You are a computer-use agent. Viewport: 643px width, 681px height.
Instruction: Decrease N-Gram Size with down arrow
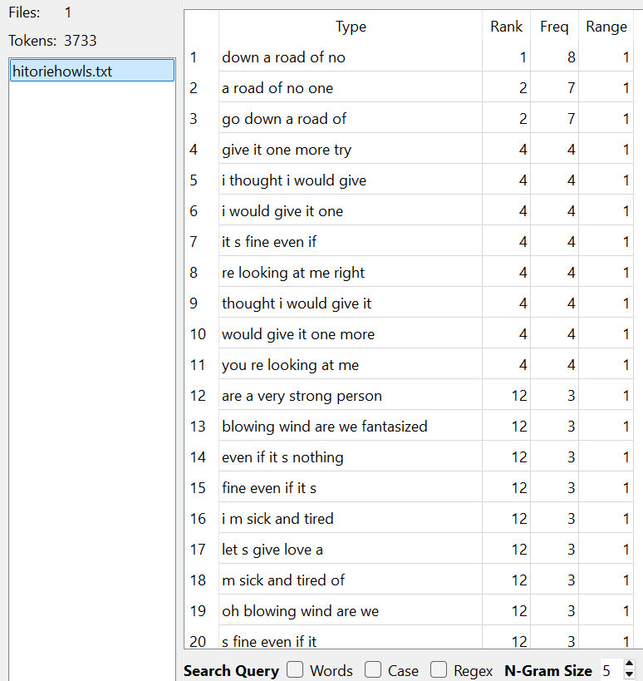click(x=629, y=675)
